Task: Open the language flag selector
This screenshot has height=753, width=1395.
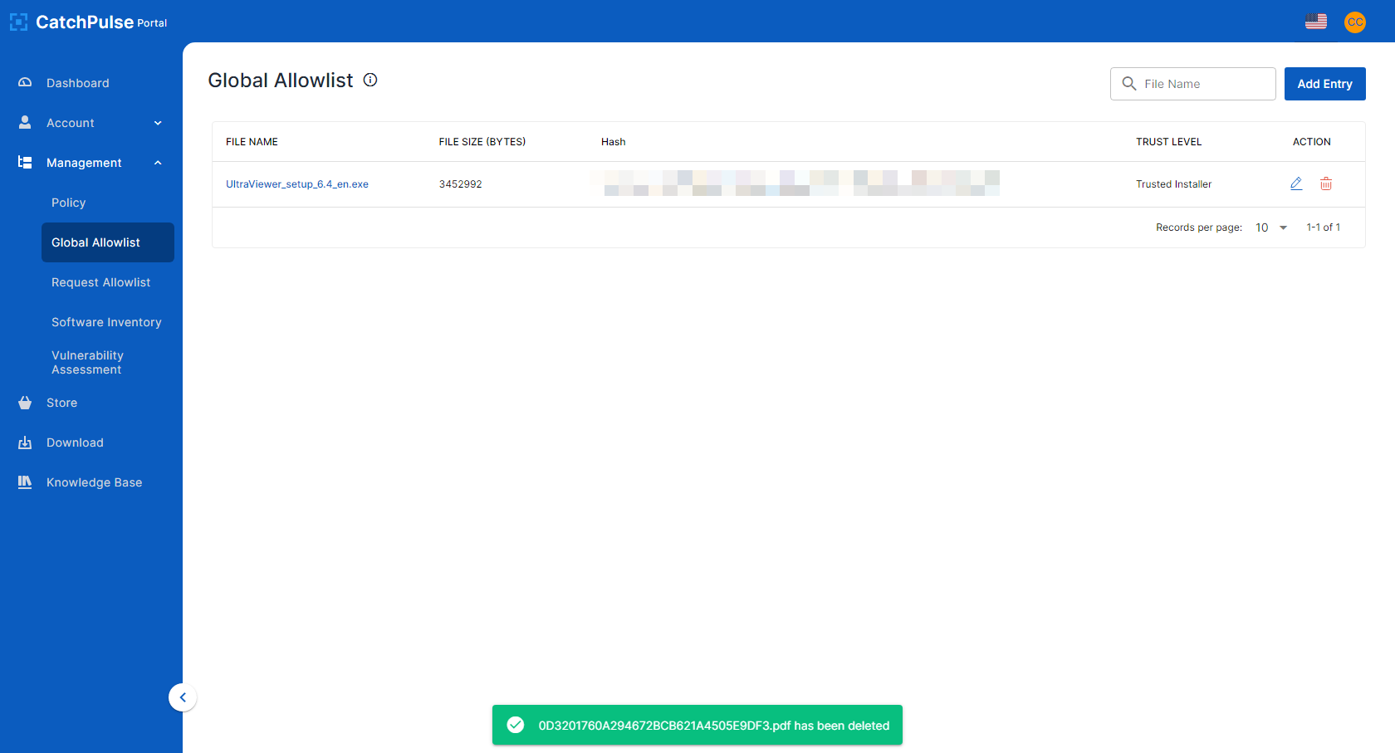Action: click(1316, 22)
